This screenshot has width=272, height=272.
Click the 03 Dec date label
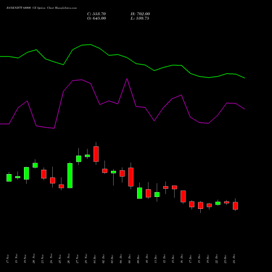click(x=112, y=259)
